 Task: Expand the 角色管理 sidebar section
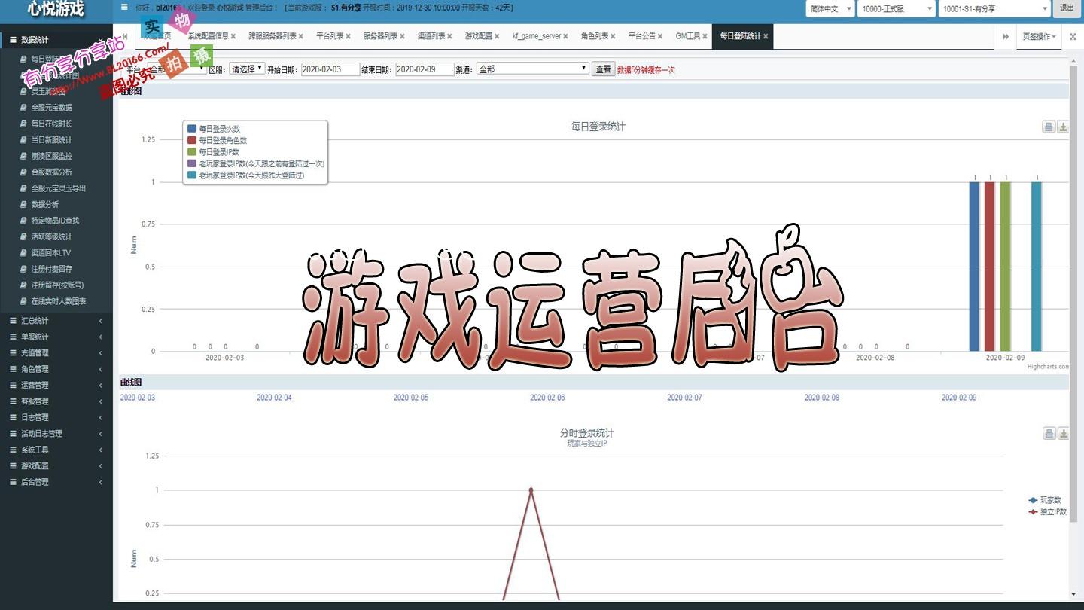tap(56, 369)
